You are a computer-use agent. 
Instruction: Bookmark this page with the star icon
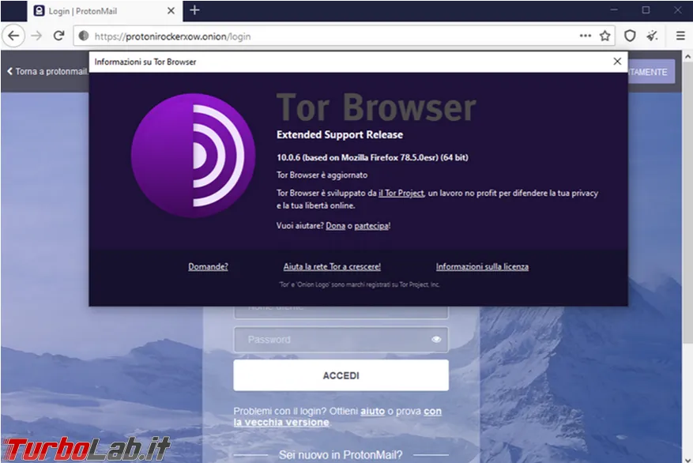tap(605, 36)
